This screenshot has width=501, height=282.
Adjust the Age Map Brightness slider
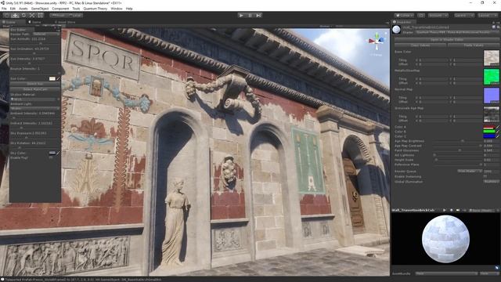click(x=457, y=141)
